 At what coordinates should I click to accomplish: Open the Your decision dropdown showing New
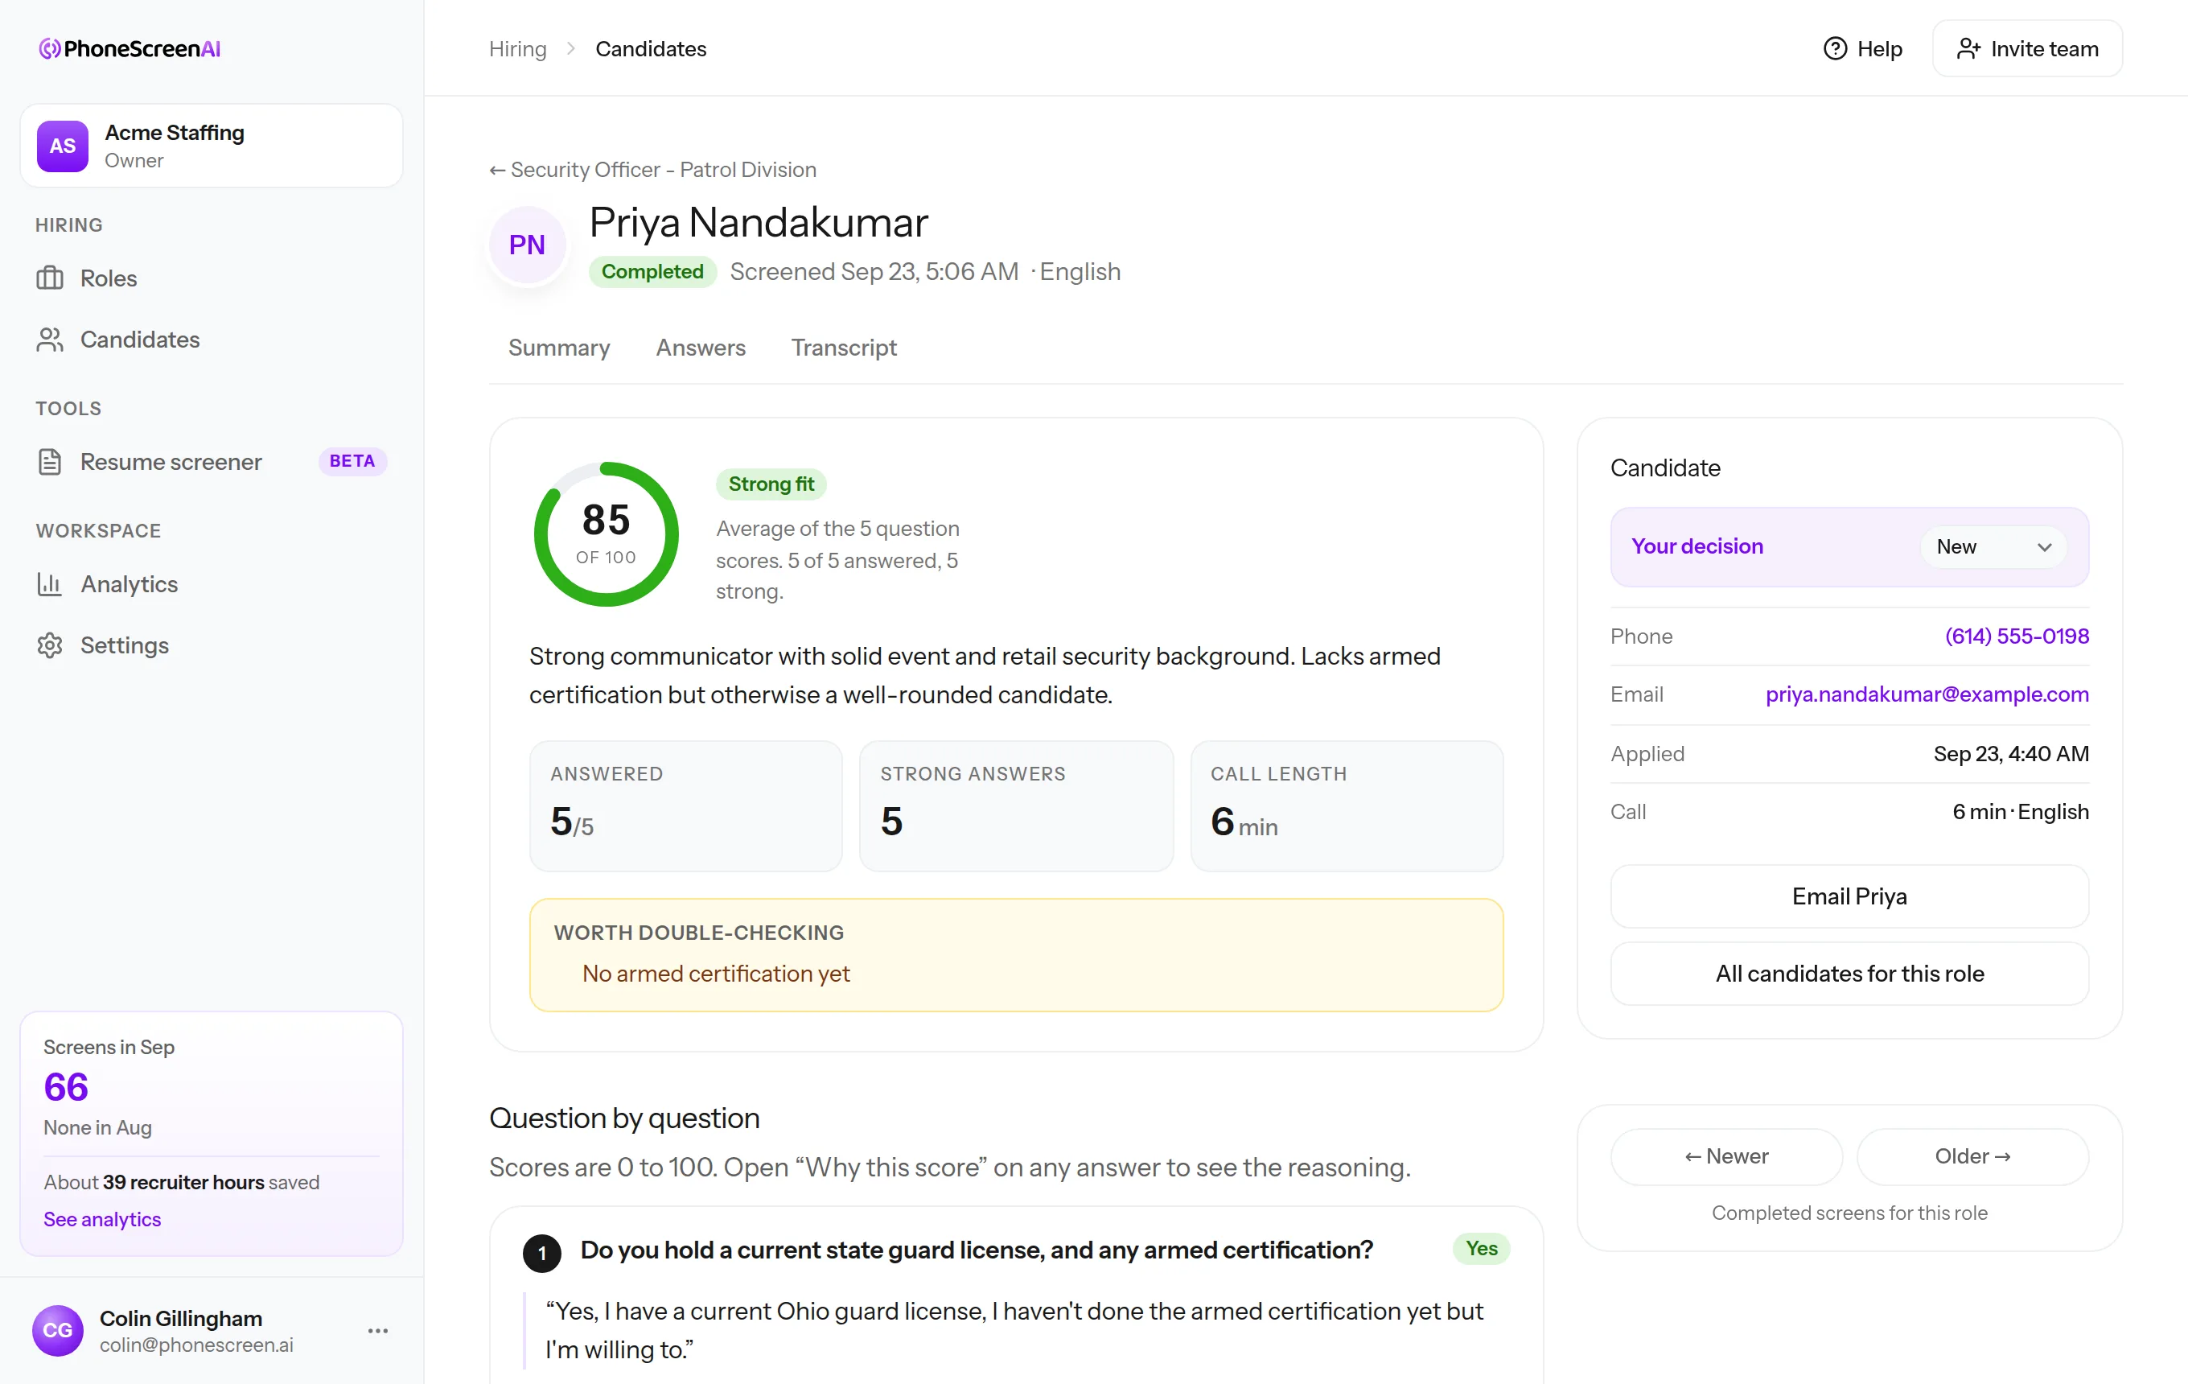pyautogui.click(x=1993, y=546)
